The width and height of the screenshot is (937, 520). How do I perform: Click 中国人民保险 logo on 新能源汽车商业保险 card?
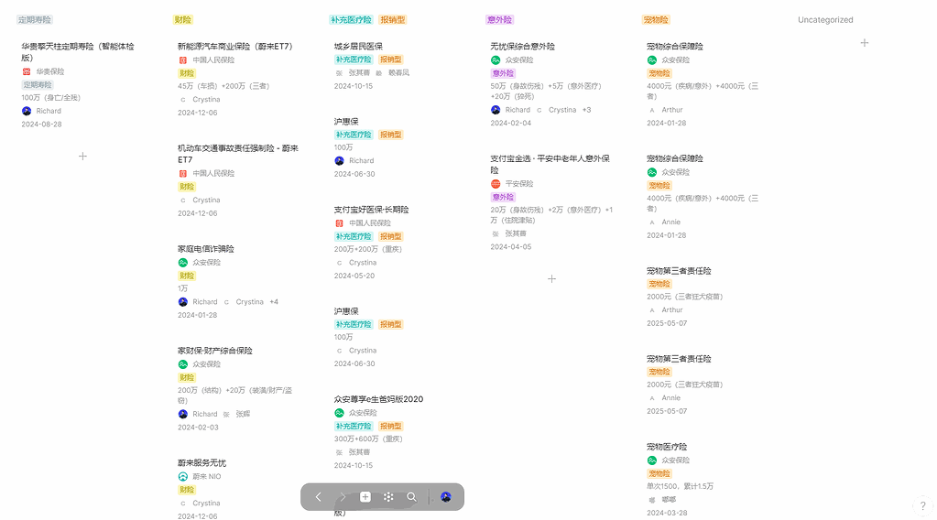tap(183, 60)
